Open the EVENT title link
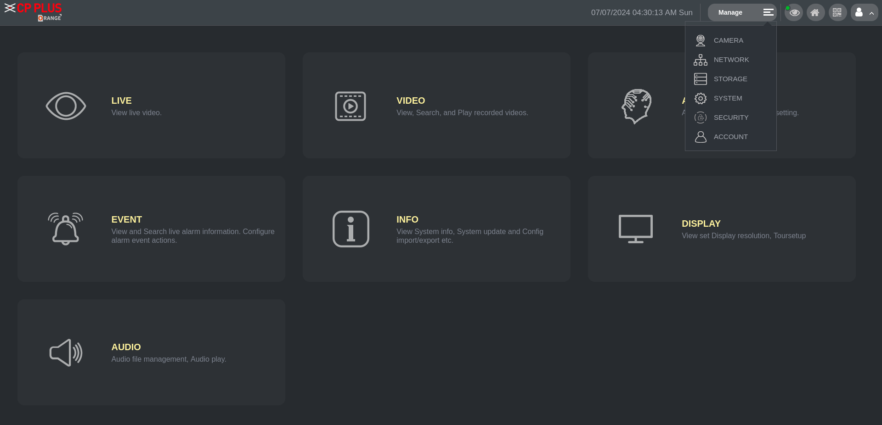 [x=126, y=219]
